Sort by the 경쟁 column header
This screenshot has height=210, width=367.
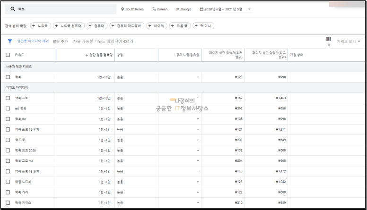pos(120,55)
